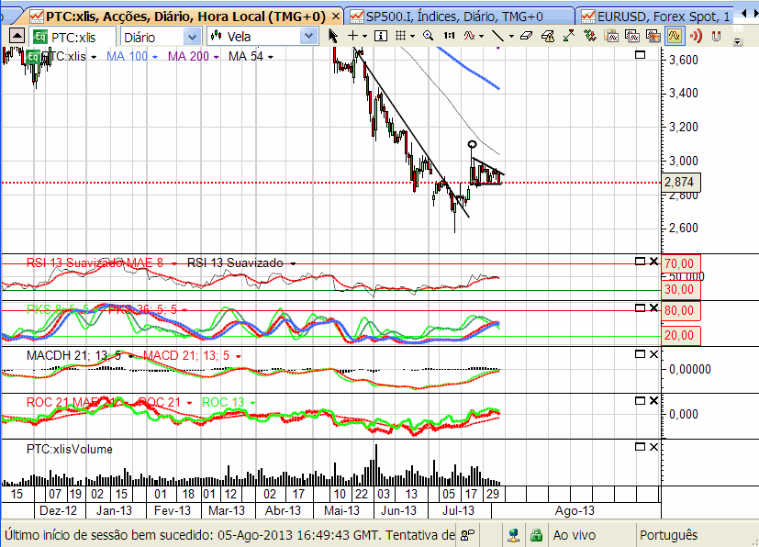
Task: Toggle the magnet snap icon
Action: pos(717,36)
